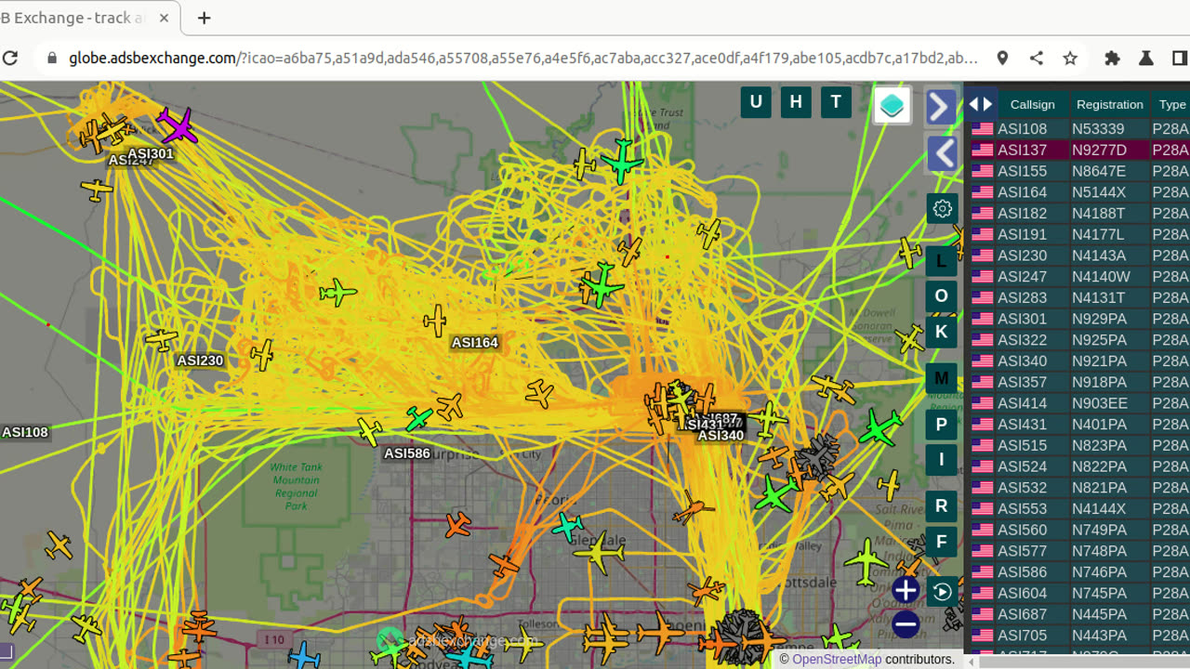This screenshot has height=669, width=1190.
Task: Click the location permission icon in address bar
Action: coord(1002,58)
